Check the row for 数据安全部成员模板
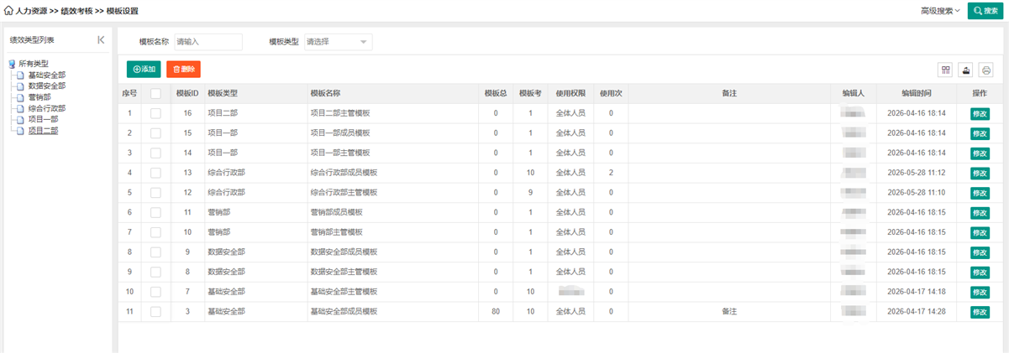This screenshot has width=1009, height=353. tap(155, 252)
